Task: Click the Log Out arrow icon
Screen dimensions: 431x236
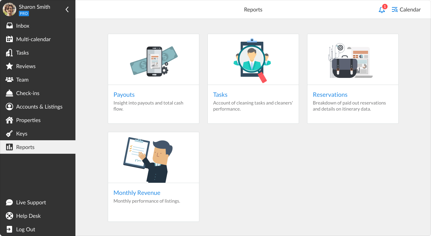Action: click(9, 229)
